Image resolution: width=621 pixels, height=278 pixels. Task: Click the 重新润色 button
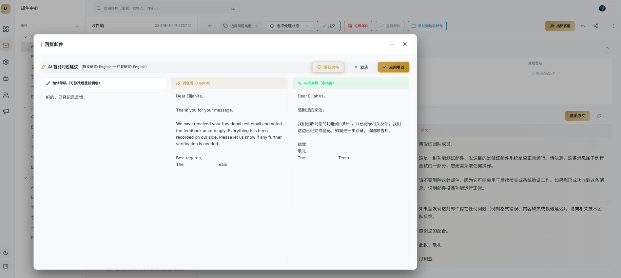(328, 67)
